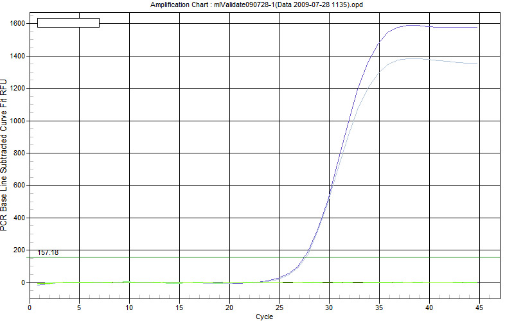Click the y-axis tick label 1600
The image size is (514, 321).
[x=17, y=24]
